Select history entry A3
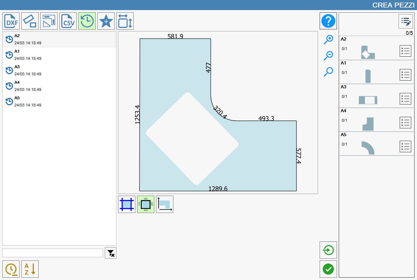The image size is (417, 280). (59, 71)
